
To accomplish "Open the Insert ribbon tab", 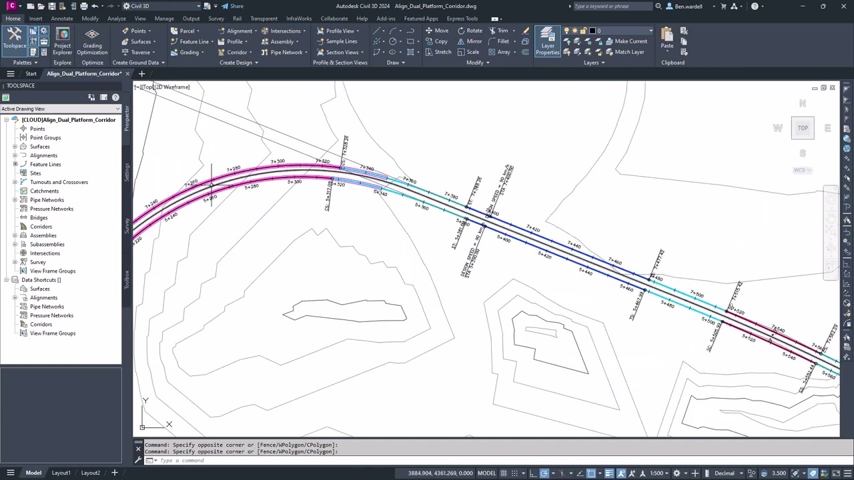I will (35, 19).
